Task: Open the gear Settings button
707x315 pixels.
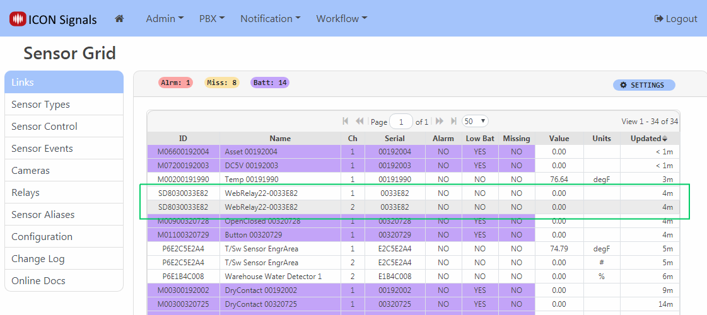Action: [x=643, y=85]
